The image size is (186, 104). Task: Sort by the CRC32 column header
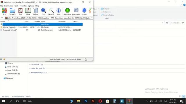(x=76, y=21)
